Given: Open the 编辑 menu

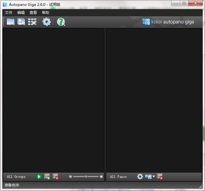Looking at the screenshot, I should [21, 13].
